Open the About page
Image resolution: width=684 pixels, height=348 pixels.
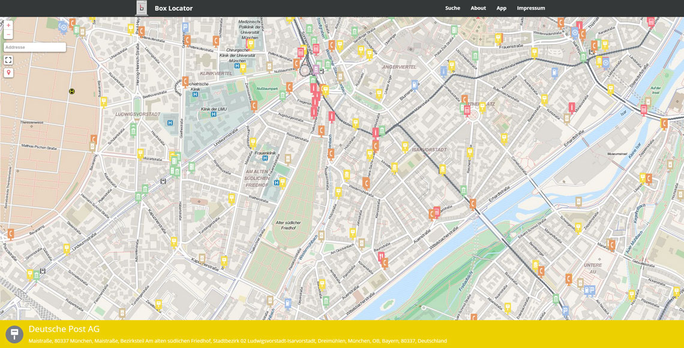click(478, 8)
